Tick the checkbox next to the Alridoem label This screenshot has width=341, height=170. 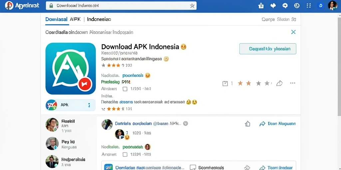[125, 89]
